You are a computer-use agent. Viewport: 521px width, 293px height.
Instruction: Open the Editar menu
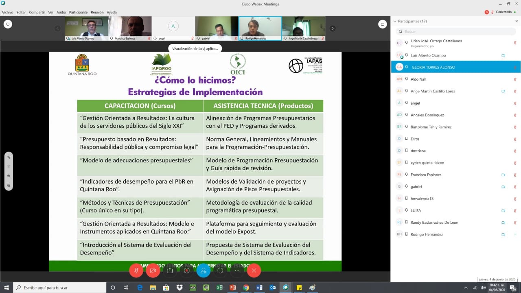tap(21, 12)
